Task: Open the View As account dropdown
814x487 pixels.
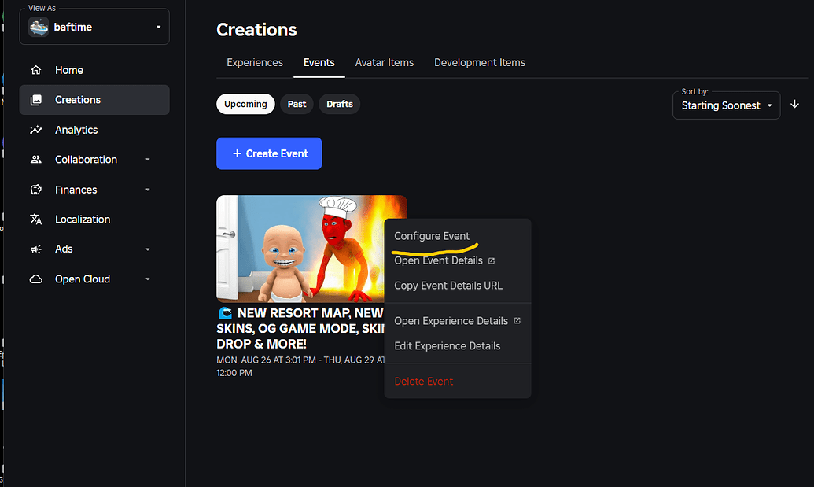Action: [94, 26]
